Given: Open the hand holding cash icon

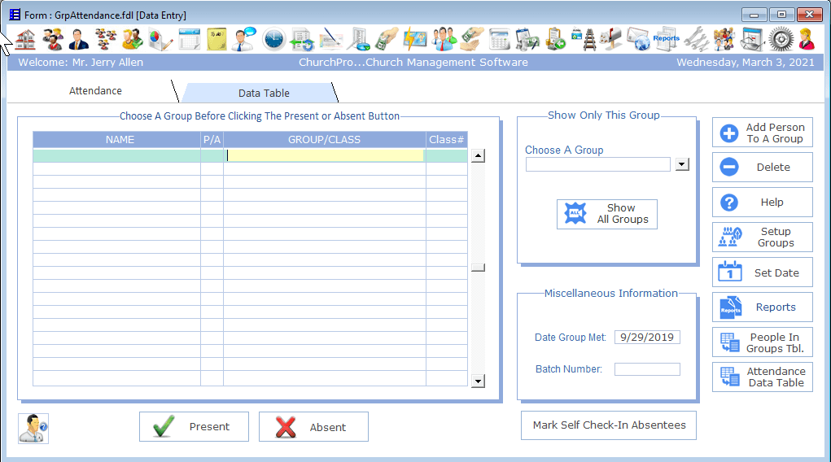Looking at the screenshot, I should tap(387, 40).
